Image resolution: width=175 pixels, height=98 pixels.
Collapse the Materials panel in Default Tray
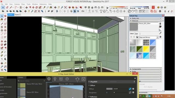pyautogui.click(x=145, y=21)
